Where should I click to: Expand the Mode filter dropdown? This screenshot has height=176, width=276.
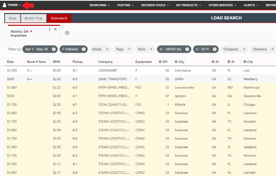point(100,49)
